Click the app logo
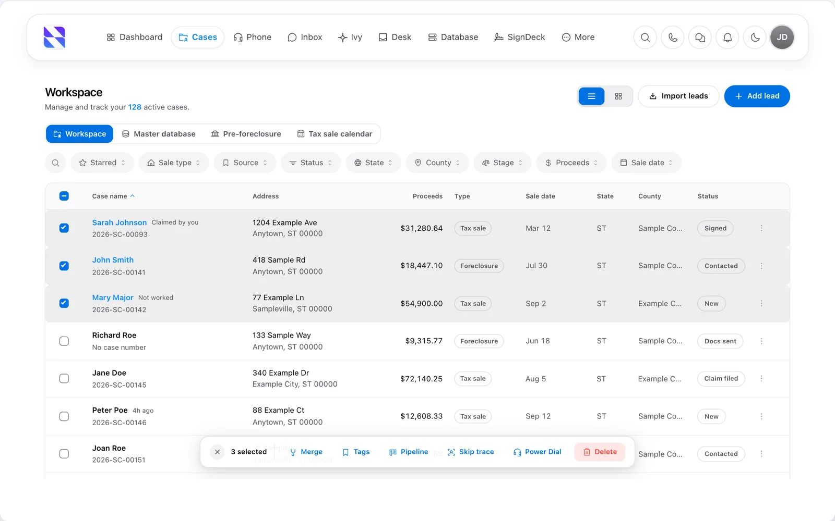Screen dimensions: 835x521 (54, 38)
